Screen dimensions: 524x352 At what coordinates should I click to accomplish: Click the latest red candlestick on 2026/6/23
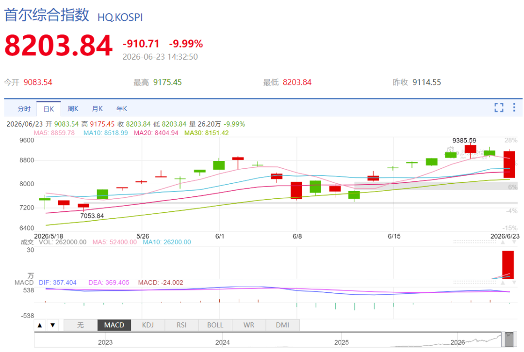(x=509, y=164)
